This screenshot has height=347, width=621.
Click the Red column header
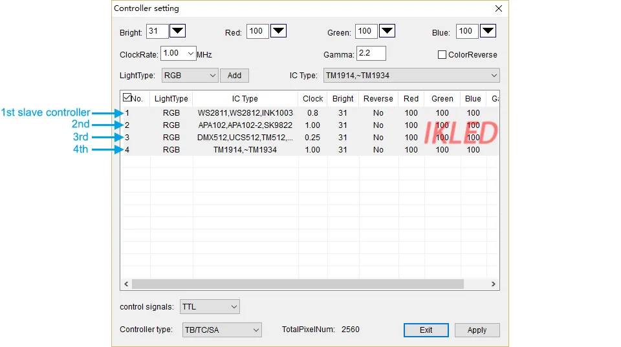tap(411, 98)
